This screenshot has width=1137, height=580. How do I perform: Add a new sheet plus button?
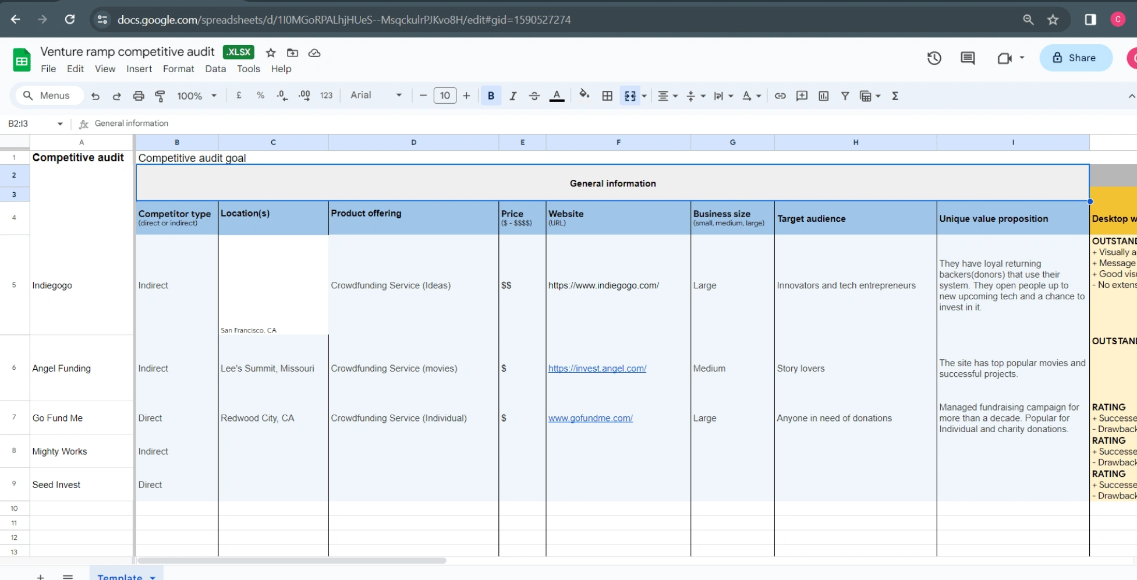click(40, 577)
